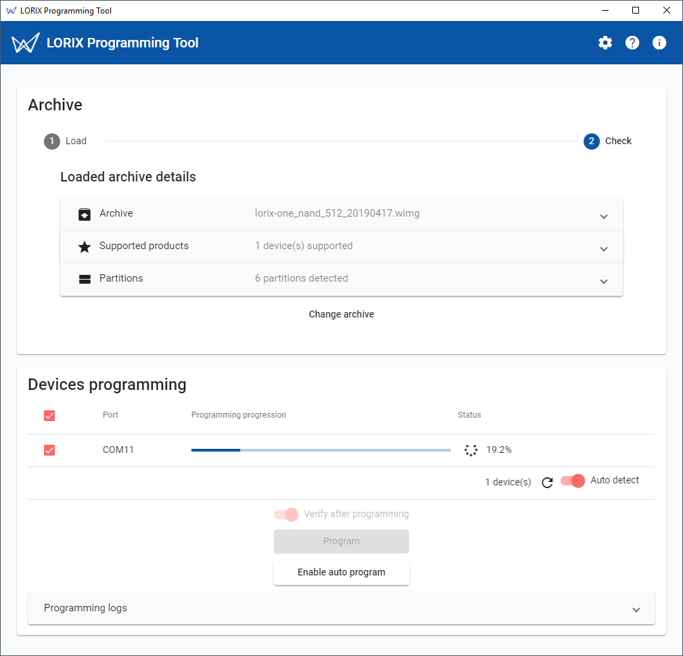Screen dimensions: 683x656
Task: Open settings via the gear icon
Action: [605, 43]
